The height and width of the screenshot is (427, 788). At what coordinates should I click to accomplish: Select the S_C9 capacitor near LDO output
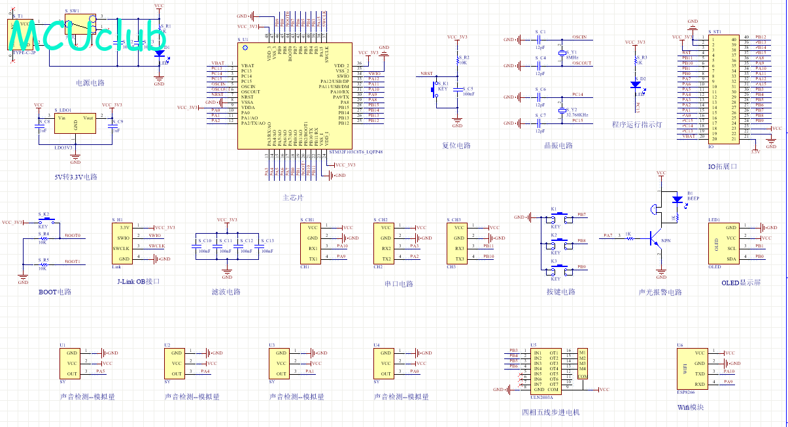pos(112,127)
